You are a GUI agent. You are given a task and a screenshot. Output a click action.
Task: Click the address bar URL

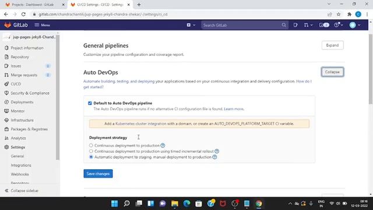[x=103, y=14]
